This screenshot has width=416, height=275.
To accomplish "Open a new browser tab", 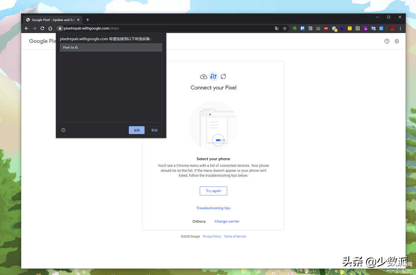I will coord(88,20).
